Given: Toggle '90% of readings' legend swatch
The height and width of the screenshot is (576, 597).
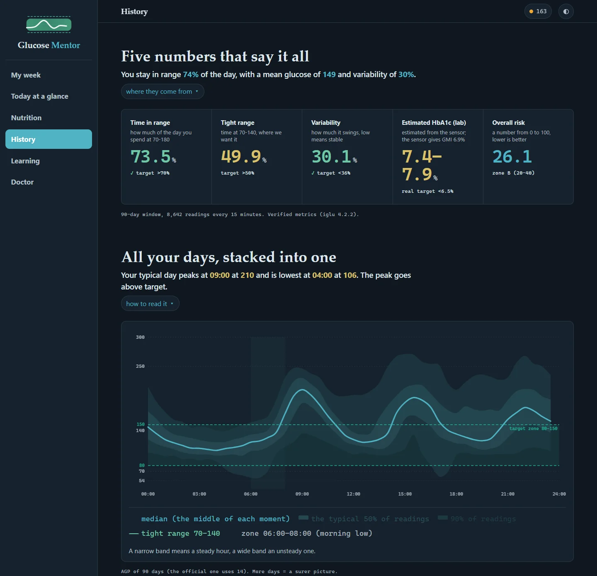Looking at the screenshot, I should (443, 518).
